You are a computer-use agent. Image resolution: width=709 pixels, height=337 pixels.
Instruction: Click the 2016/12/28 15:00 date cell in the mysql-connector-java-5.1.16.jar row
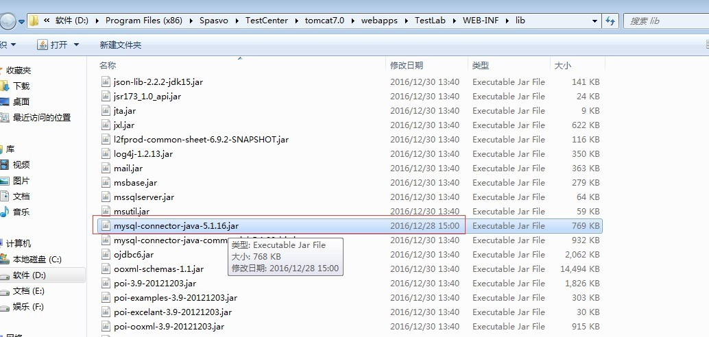424,226
